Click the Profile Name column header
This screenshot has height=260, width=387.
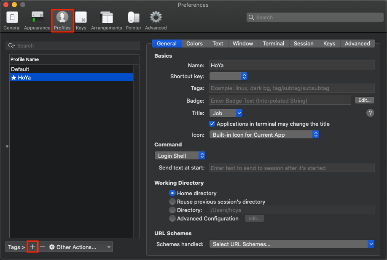click(x=71, y=59)
